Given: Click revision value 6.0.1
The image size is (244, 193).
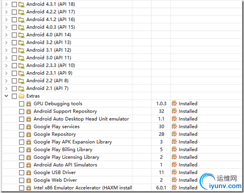Looking at the screenshot, I should pyautogui.click(x=161, y=188).
